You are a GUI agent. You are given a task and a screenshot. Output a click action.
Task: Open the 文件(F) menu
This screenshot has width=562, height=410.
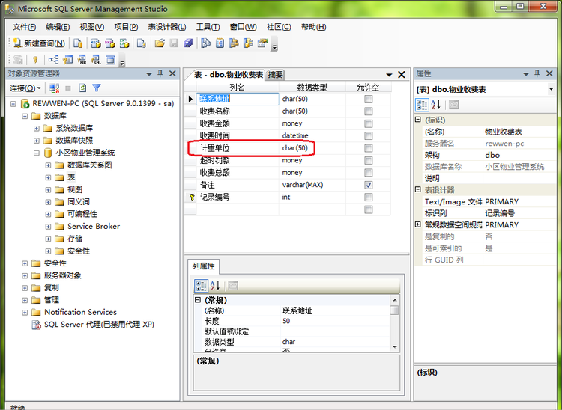[x=25, y=27]
